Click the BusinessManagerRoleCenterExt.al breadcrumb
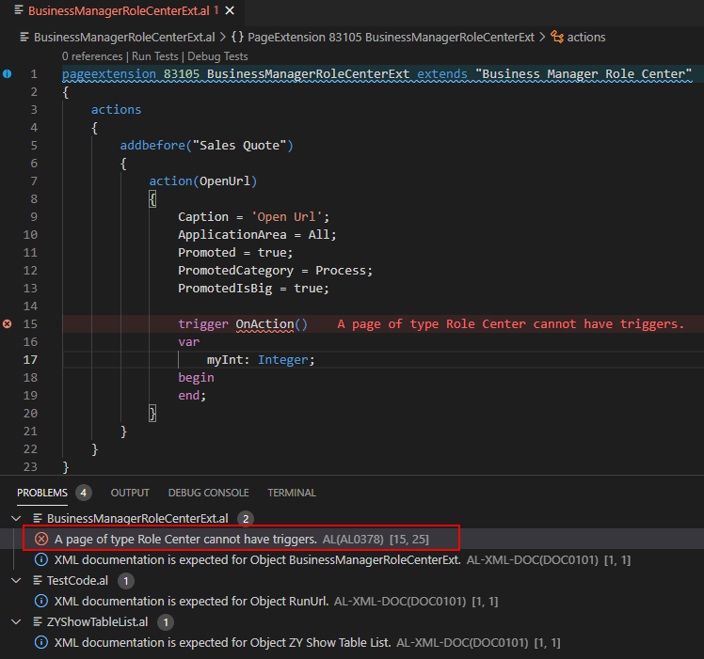Screen dimensions: 704x659 [124, 38]
